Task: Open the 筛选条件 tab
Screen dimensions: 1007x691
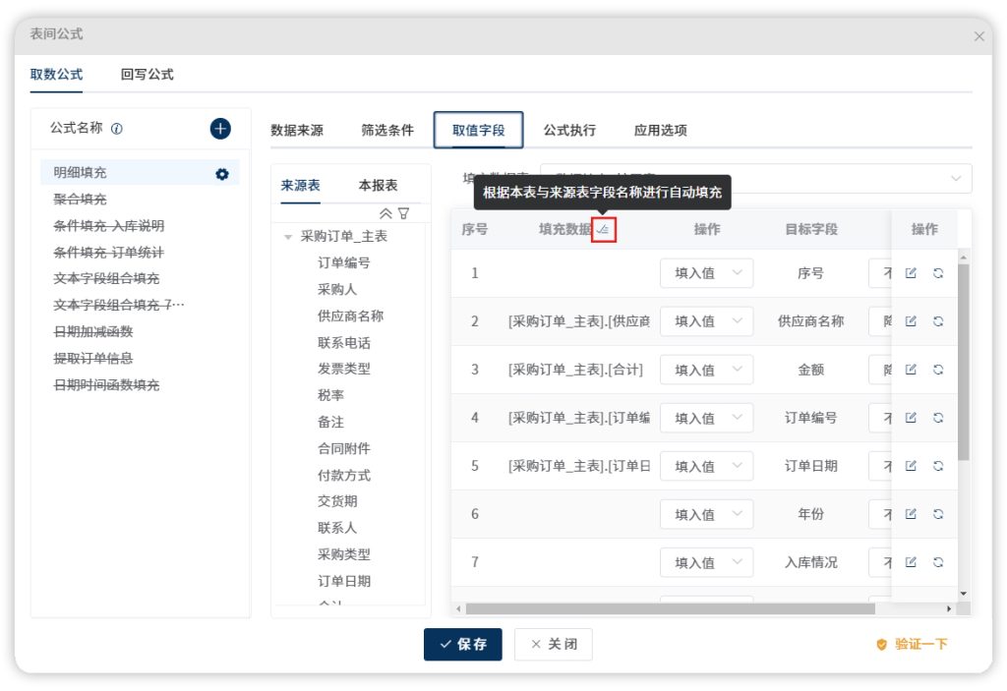Action: point(387,131)
